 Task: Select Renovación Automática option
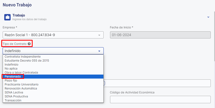coord(21,88)
